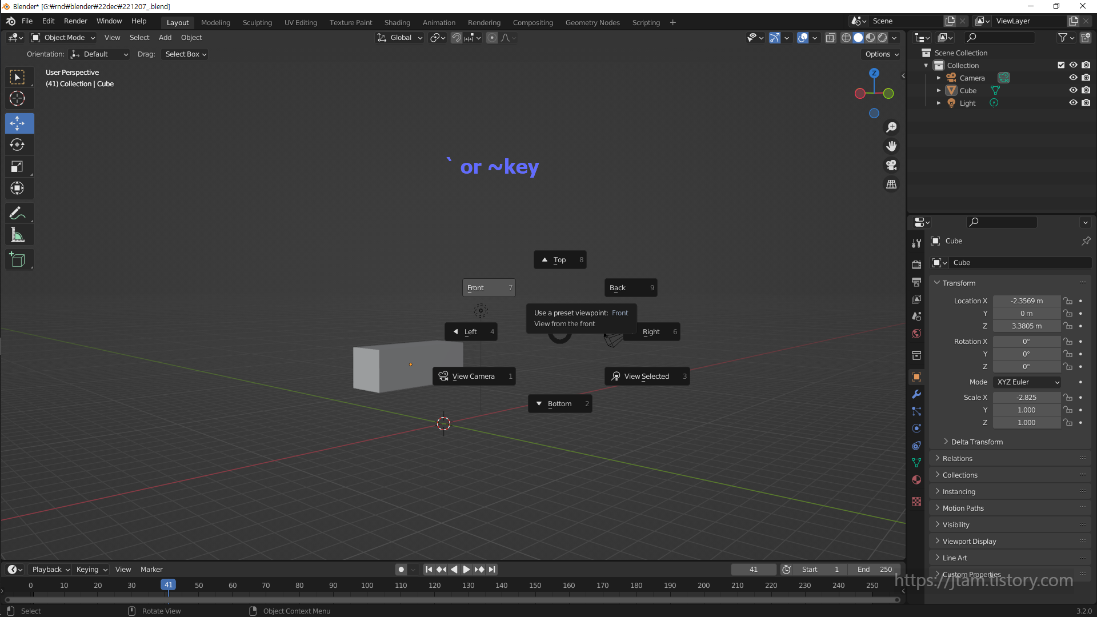Open XYZ Euler rotation mode dropdown
The width and height of the screenshot is (1097, 617).
click(x=1027, y=382)
